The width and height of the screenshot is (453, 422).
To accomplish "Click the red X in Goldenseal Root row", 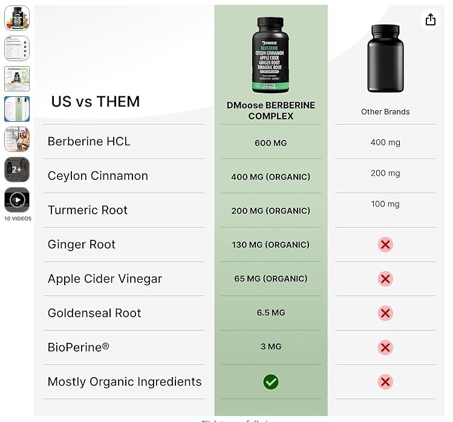I will point(385,313).
